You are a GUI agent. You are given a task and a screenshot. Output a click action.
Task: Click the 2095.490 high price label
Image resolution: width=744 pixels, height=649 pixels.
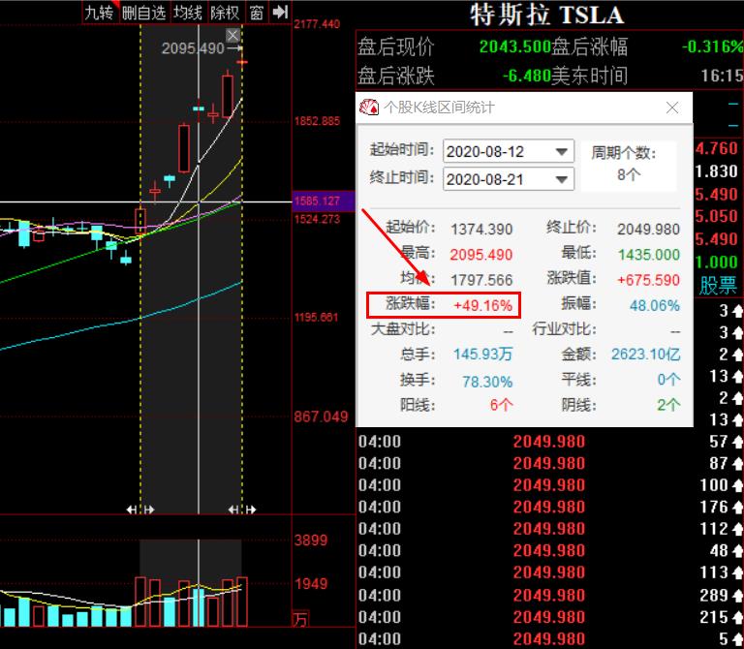click(193, 48)
